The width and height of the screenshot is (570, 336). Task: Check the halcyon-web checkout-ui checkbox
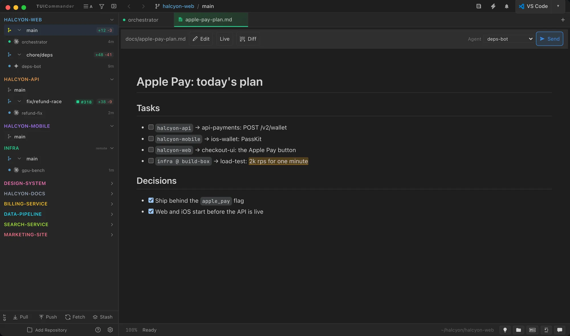click(151, 150)
